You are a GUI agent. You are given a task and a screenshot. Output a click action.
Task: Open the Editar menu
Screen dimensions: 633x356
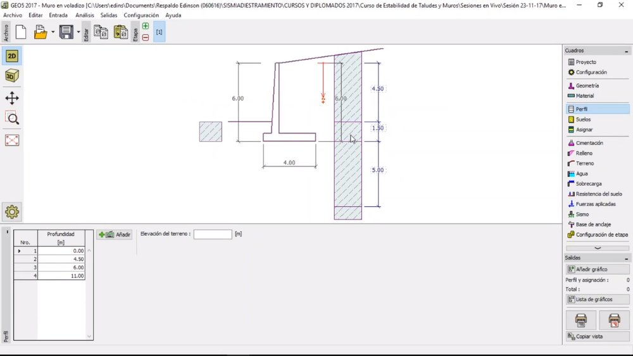coord(35,15)
